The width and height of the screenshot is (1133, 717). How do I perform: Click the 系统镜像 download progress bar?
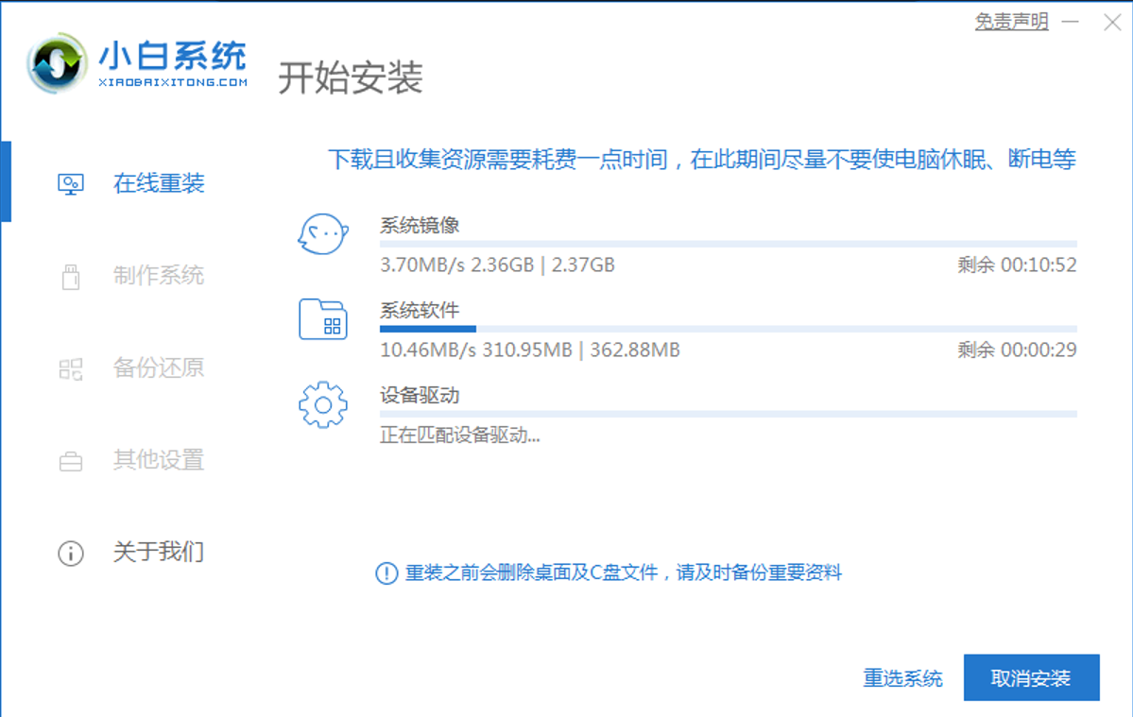[x=728, y=243]
